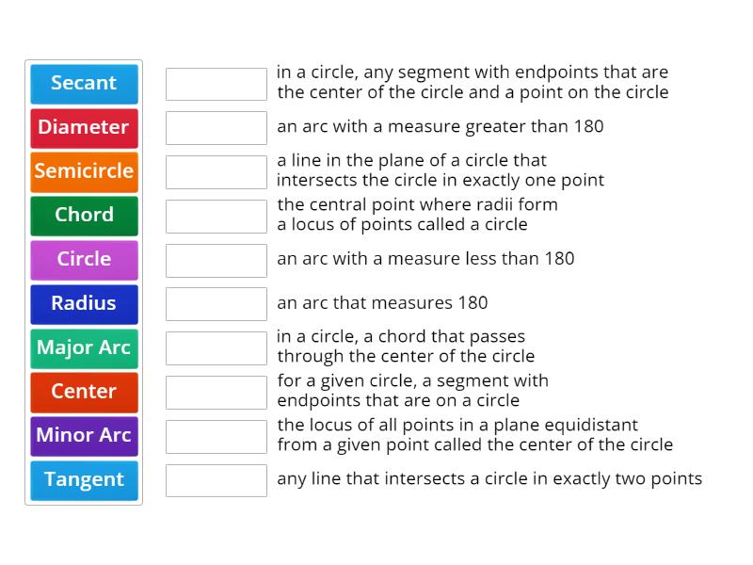Select the Radius term tile
The height and width of the screenshot is (565, 753).
tap(84, 304)
